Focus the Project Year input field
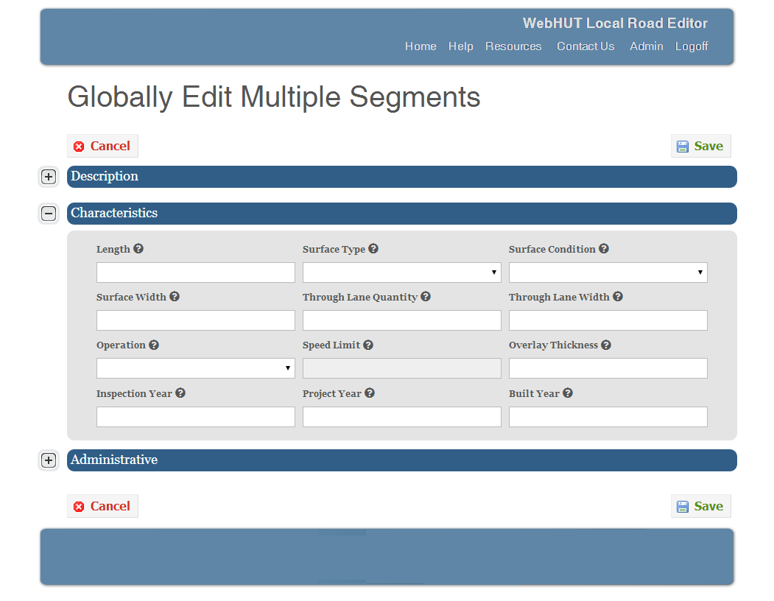The height and width of the screenshot is (601, 774). coord(402,417)
